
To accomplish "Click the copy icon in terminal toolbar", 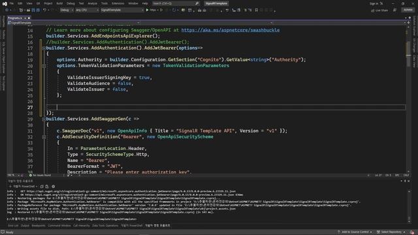I will point(42,187).
